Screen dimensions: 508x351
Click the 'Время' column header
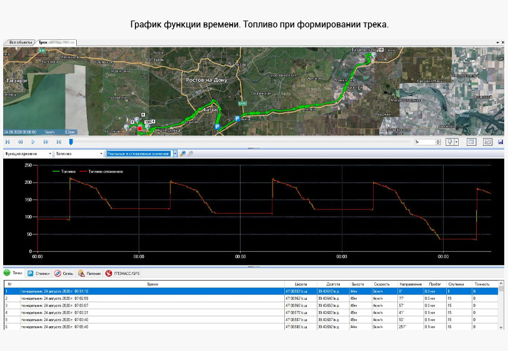(152, 284)
